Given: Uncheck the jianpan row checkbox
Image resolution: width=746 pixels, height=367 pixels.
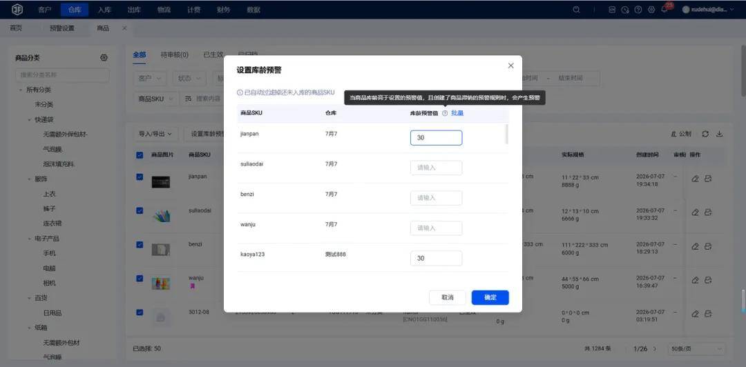Looking at the screenshot, I should [140, 177].
